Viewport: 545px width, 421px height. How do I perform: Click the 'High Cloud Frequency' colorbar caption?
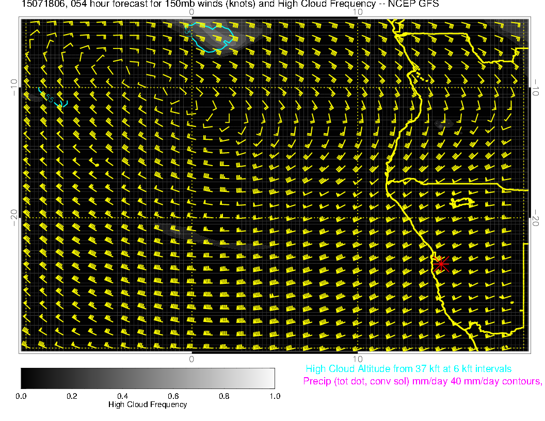tap(148, 404)
